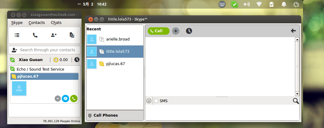Expand the gray options arrow for pjlucas.67
The width and height of the screenshot is (324, 128).
(x=58, y=99)
